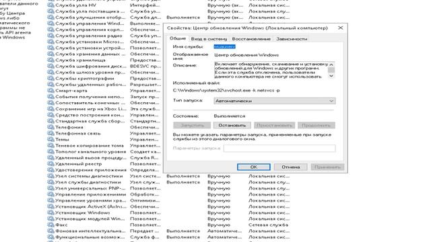
Task: Click gear icon beside Факс service
Action: (x=51, y=225)
